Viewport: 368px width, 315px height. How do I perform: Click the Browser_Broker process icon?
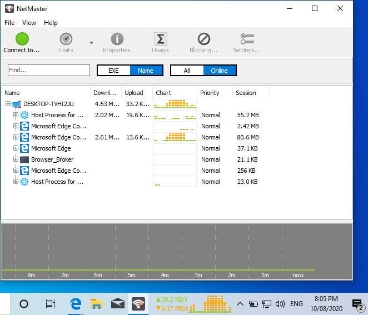click(x=24, y=160)
